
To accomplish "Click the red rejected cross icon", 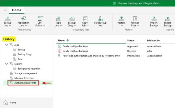I will pyautogui.click(x=60, y=51).
